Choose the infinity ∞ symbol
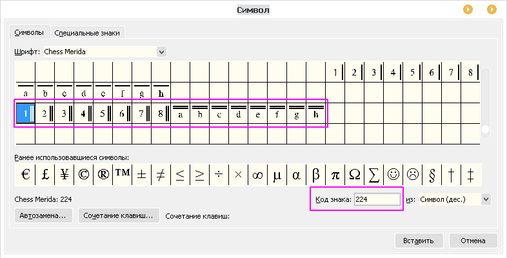The width and height of the screenshot is (507, 258). tap(257, 174)
